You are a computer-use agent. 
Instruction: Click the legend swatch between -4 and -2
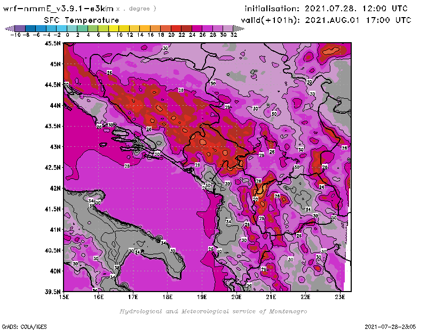coord(51,28)
